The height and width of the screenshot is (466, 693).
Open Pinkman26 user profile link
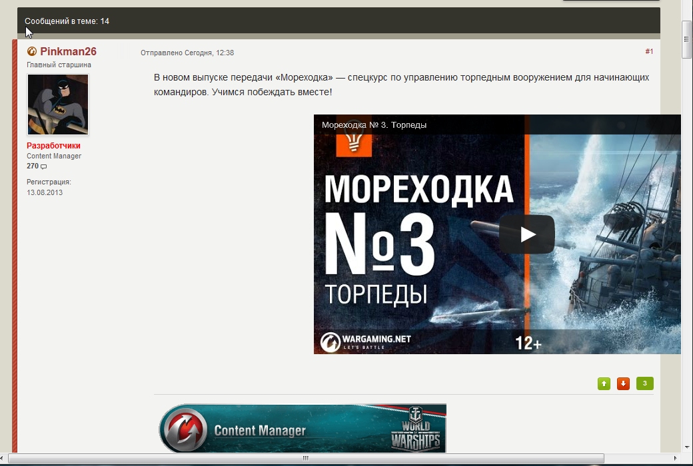[68, 52]
